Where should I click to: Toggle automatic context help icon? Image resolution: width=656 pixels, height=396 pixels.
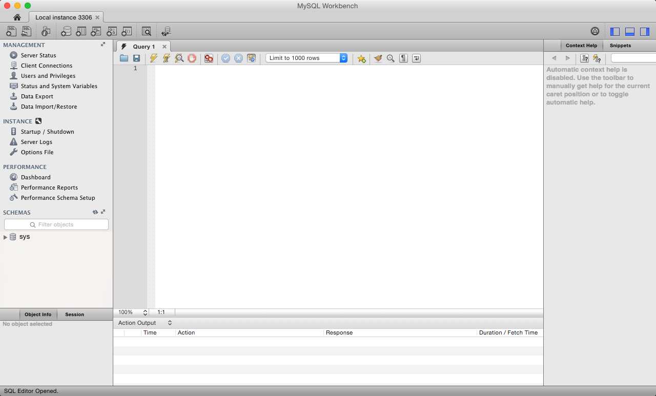[597, 58]
